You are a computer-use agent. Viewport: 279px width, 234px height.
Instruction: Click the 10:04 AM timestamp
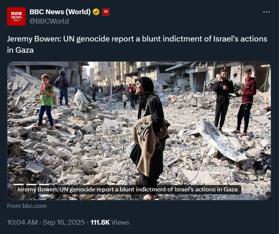pyautogui.click(x=22, y=222)
